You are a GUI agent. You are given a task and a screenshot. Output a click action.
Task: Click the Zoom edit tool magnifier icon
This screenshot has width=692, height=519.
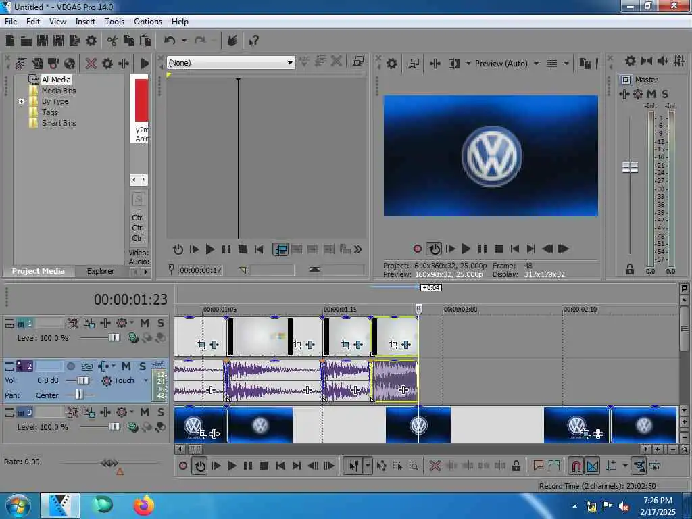(414, 466)
